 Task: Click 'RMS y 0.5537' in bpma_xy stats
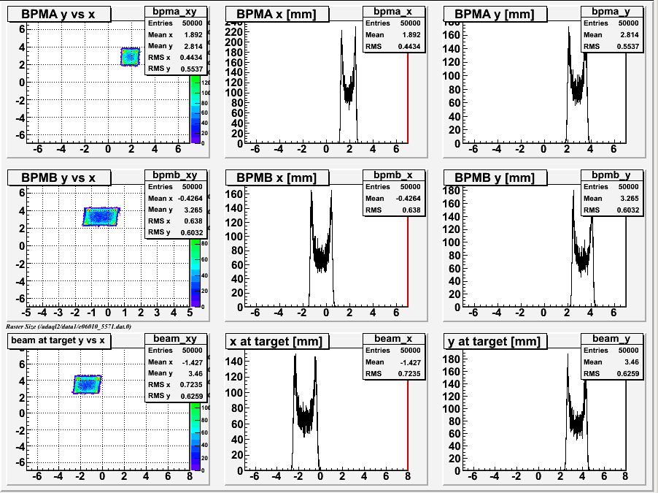click(x=175, y=69)
